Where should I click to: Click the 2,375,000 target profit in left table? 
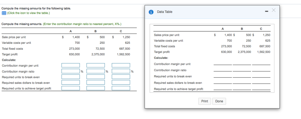tap(98, 54)
